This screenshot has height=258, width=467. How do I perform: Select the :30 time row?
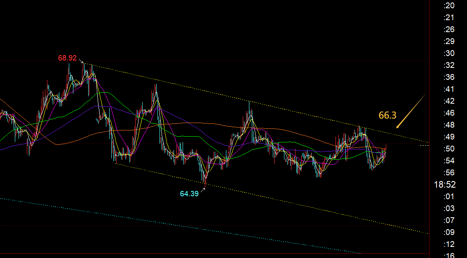pyautogui.click(x=449, y=53)
